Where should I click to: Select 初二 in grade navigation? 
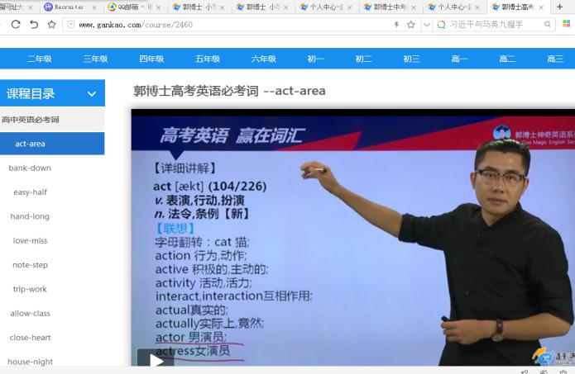pyautogui.click(x=363, y=59)
